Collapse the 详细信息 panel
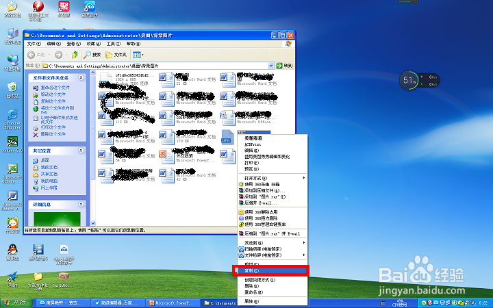This screenshot has width=493, height=308. point(81,204)
